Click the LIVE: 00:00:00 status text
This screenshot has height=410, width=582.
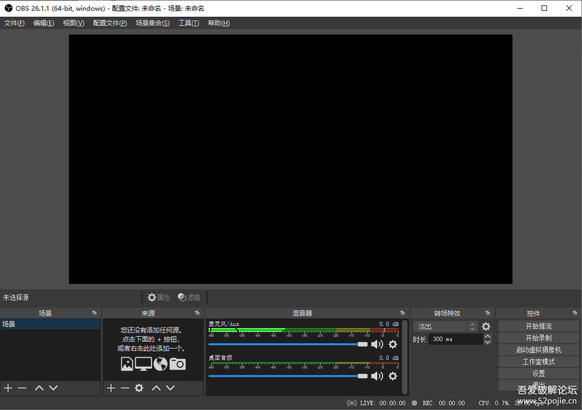(383, 403)
